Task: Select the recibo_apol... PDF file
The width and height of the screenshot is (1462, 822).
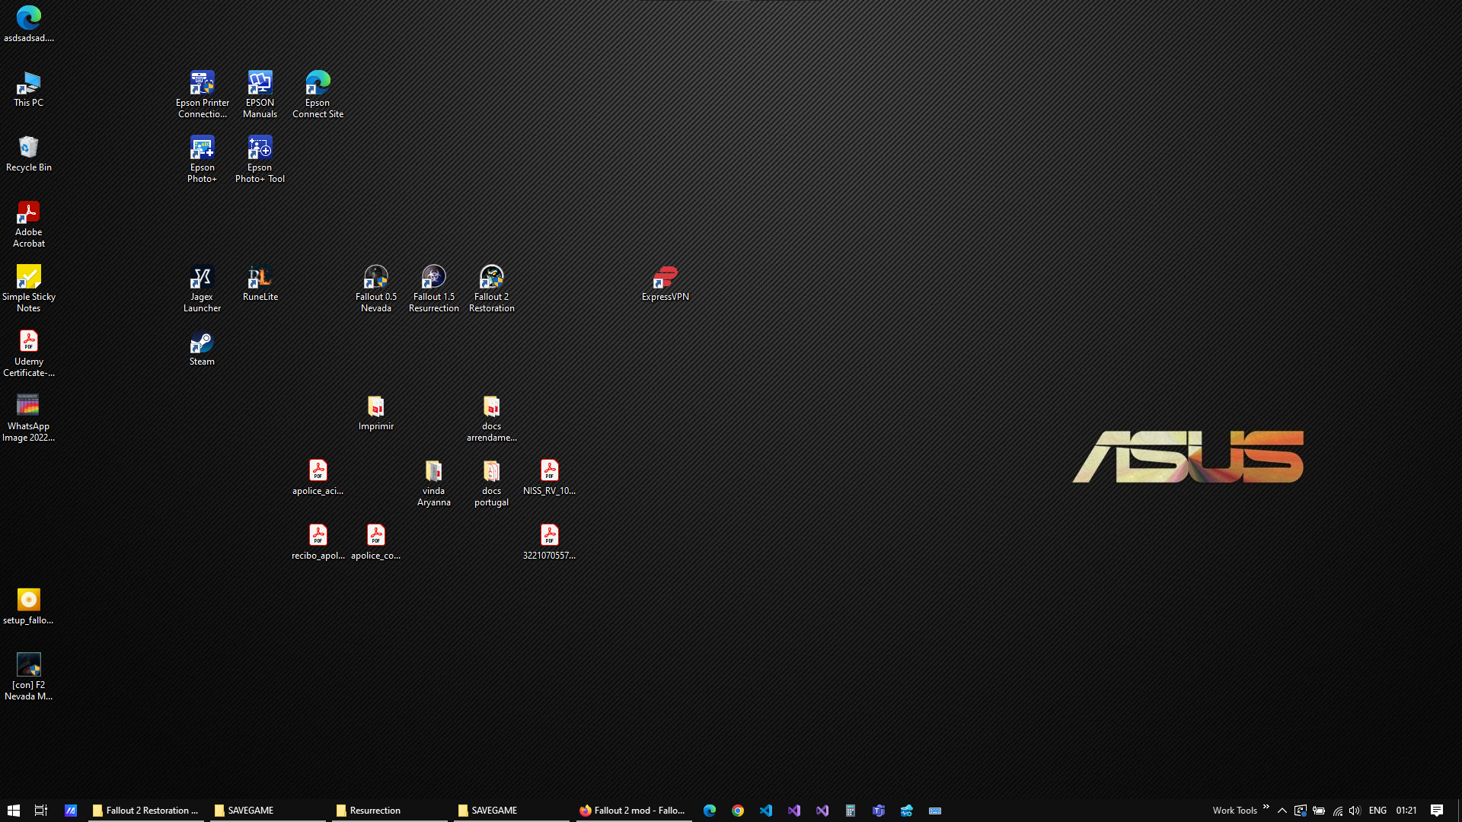Action: pyautogui.click(x=318, y=541)
